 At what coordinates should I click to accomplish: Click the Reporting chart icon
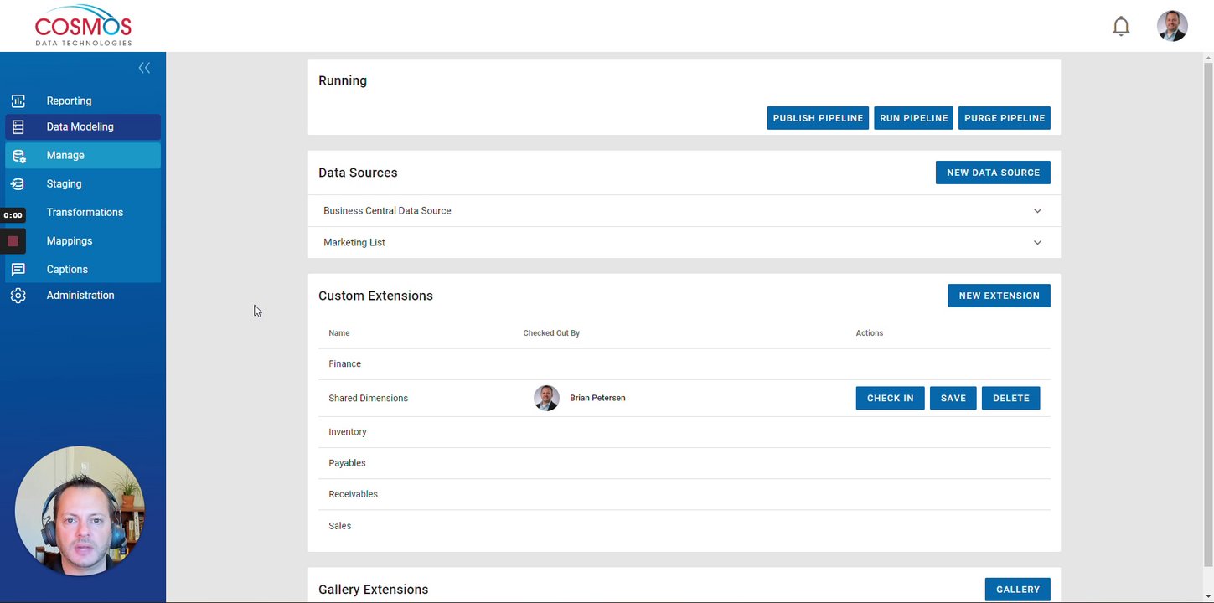click(x=18, y=100)
